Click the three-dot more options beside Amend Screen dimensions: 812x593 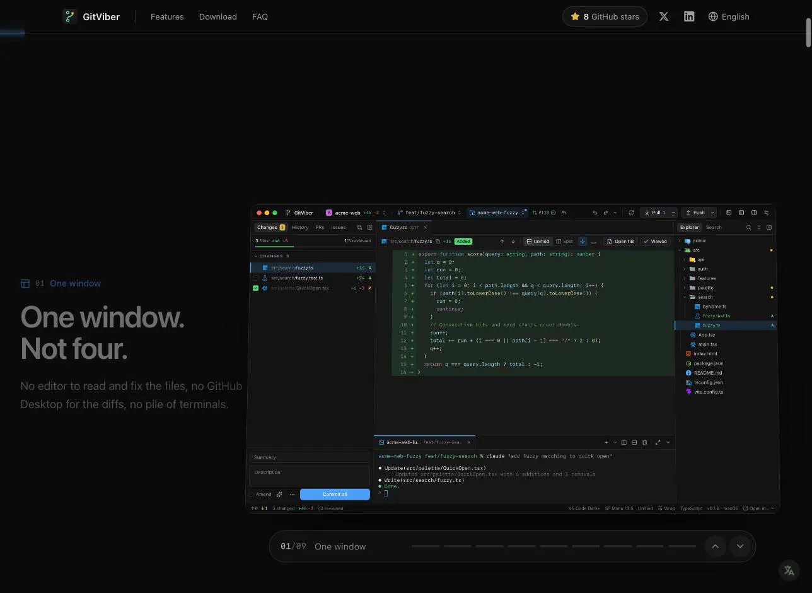[x=292, y=495]
